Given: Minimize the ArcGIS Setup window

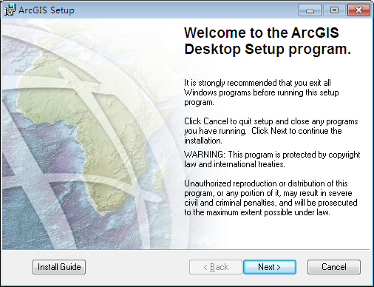Looking at the screenshot, I should click(310, 10).
